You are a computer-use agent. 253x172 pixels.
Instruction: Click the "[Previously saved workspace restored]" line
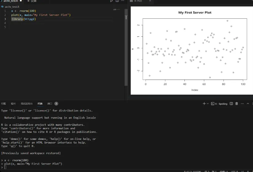31,153
